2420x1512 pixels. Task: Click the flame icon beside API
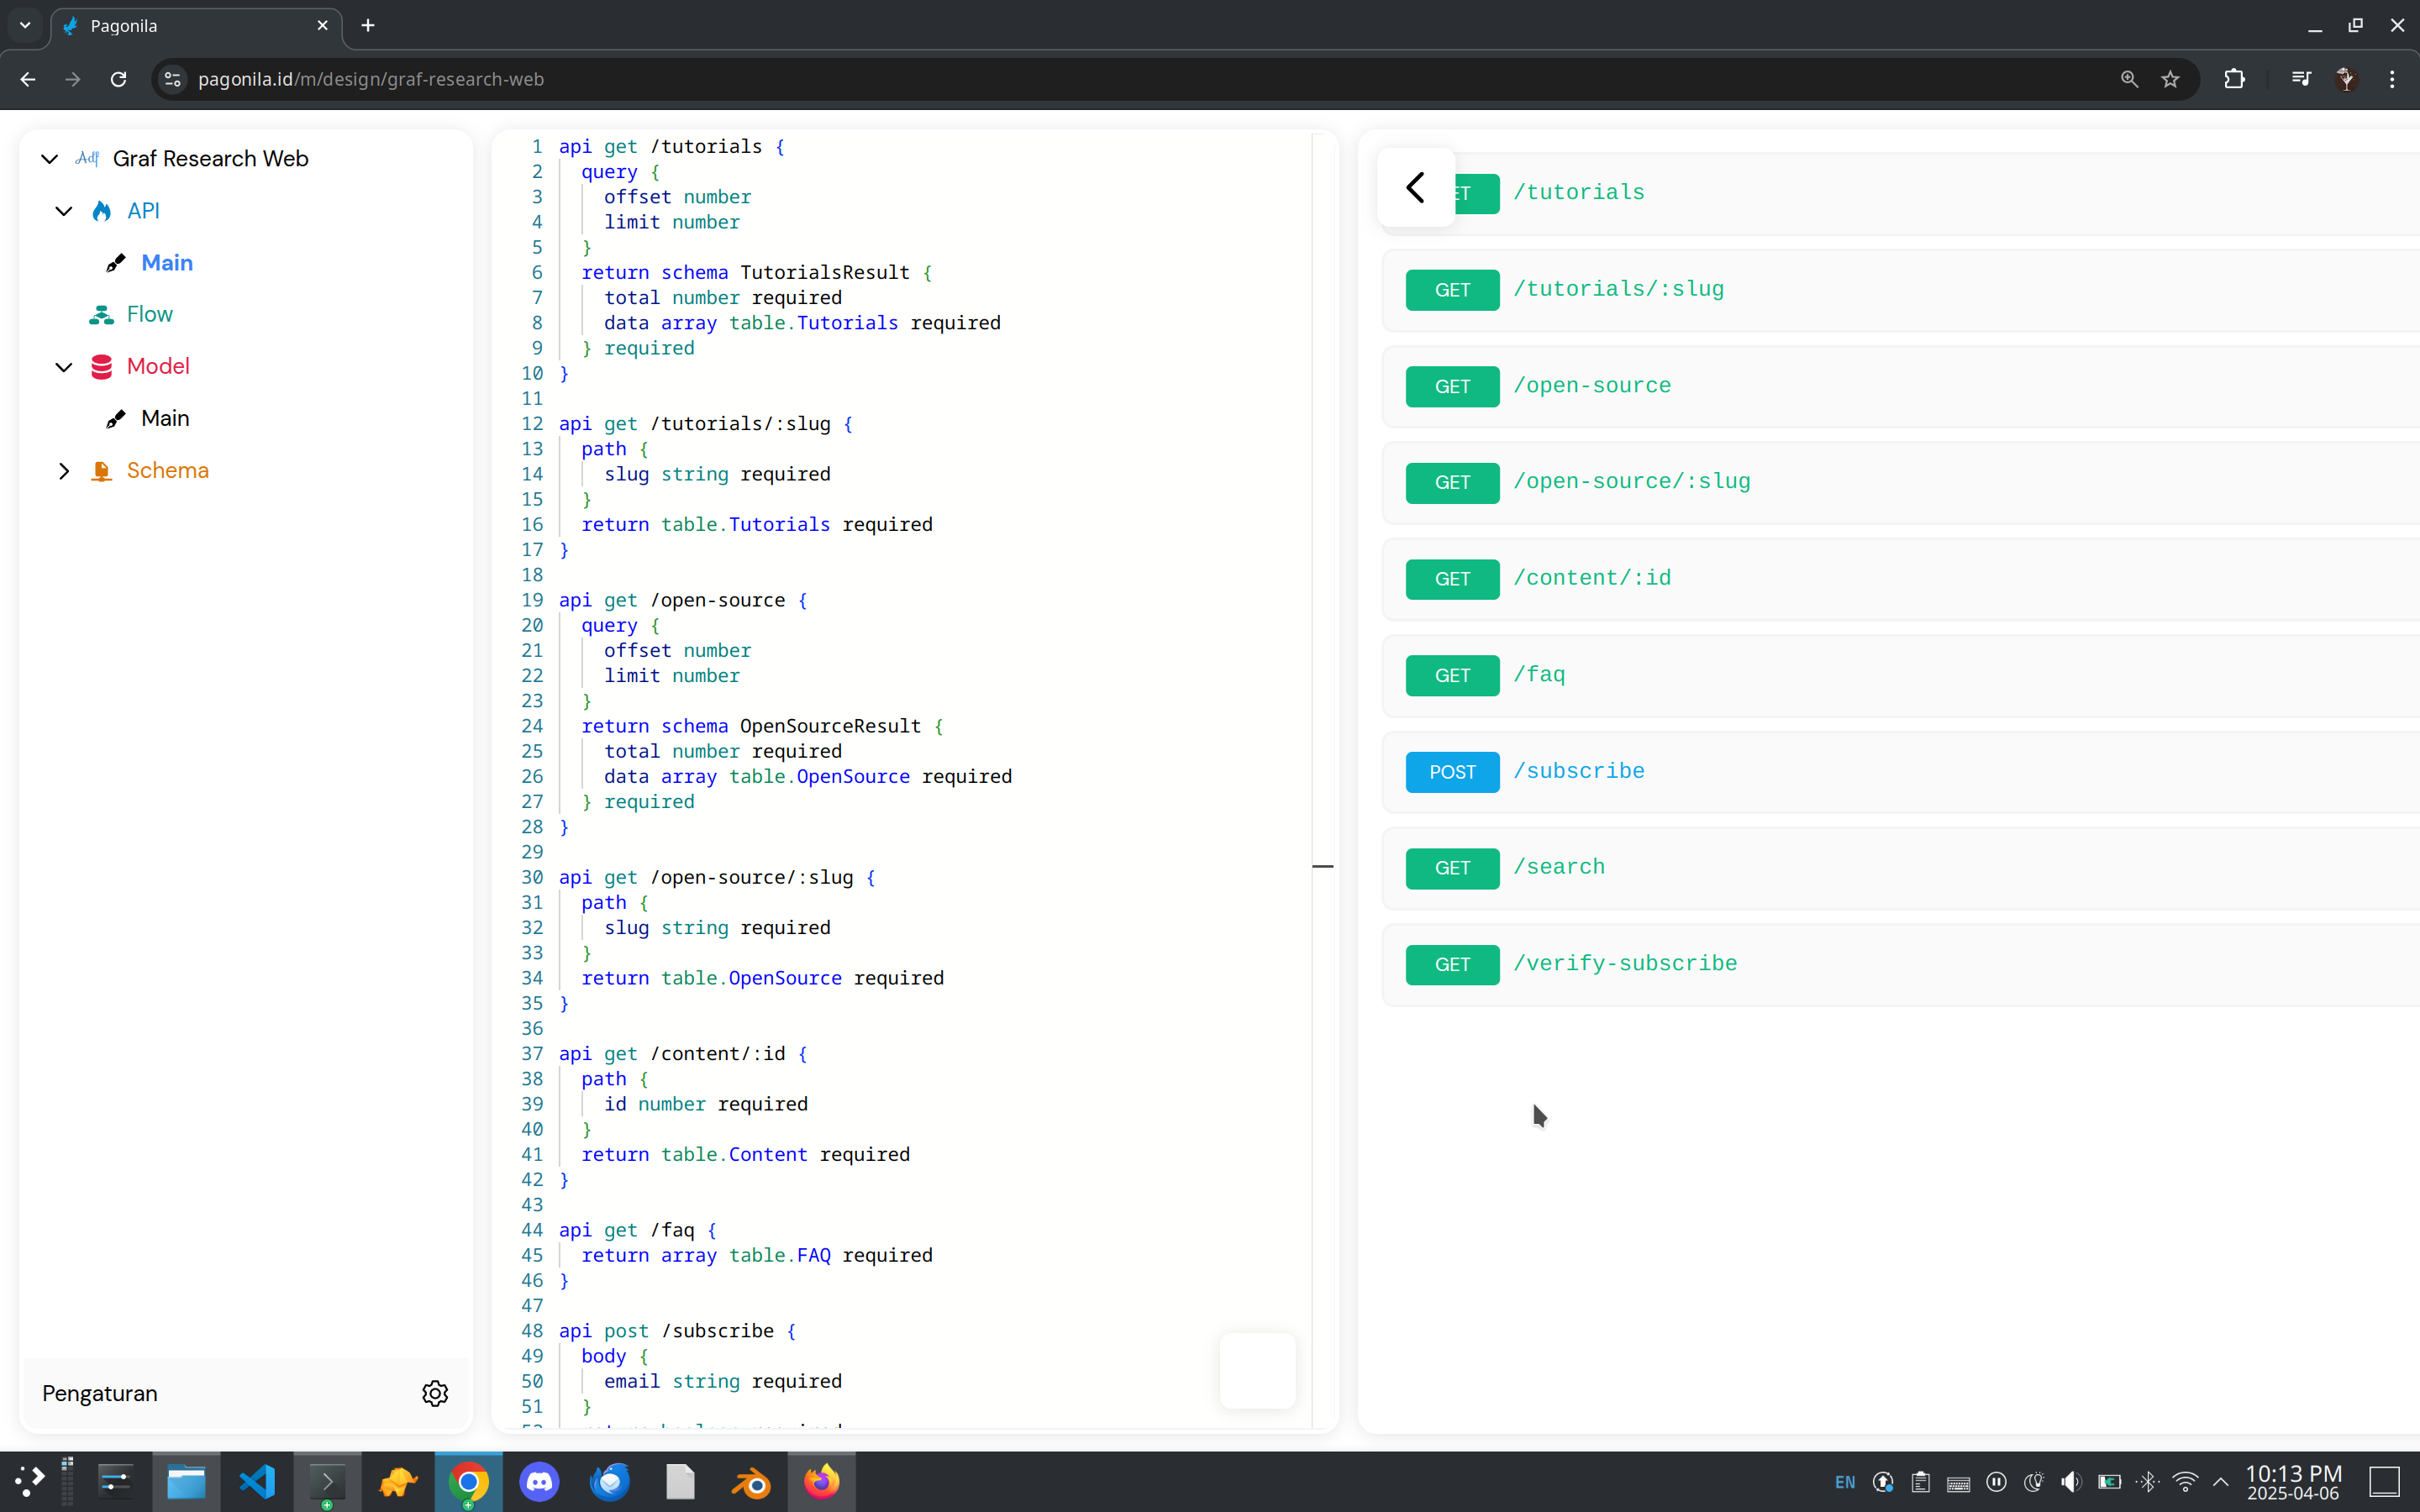[x=101, y=211]
